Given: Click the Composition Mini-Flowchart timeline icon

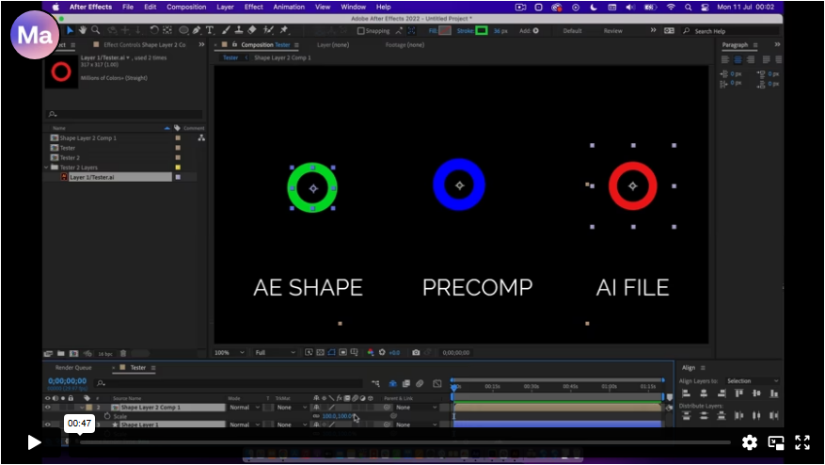Looking at the screenshot, I should [x=375, y=383].
